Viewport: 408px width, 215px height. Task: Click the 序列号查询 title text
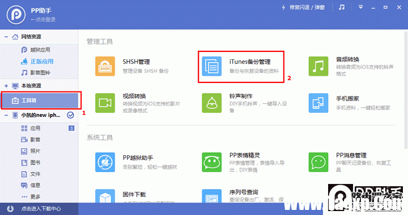coord(244,192)
